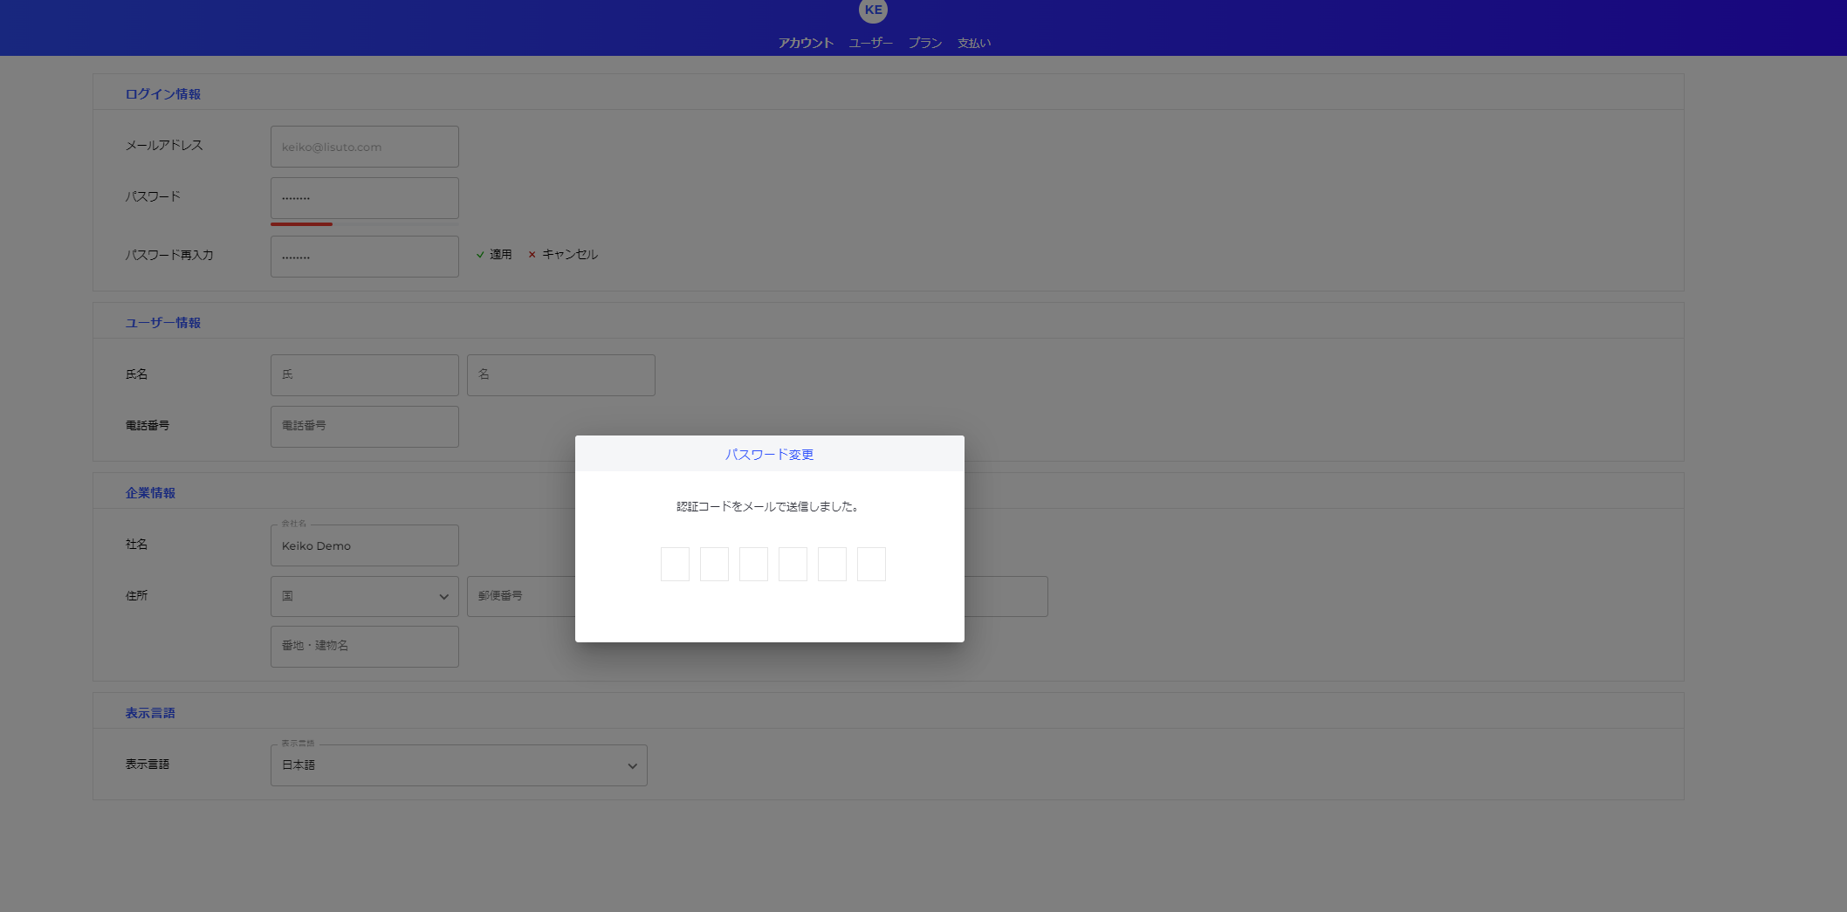The image size is (1847, 912).
Task: Click the fourth verification code digit box
Action: 793,565
